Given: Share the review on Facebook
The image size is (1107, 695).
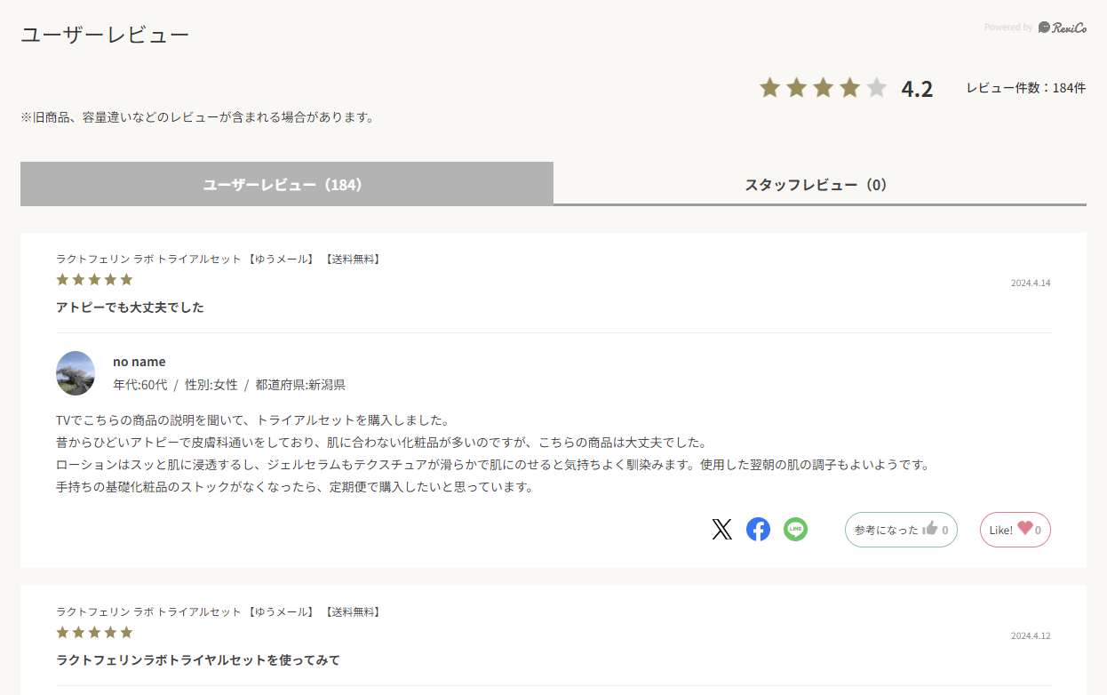Looking at the screenshot, I should click(x=758, y=530).
